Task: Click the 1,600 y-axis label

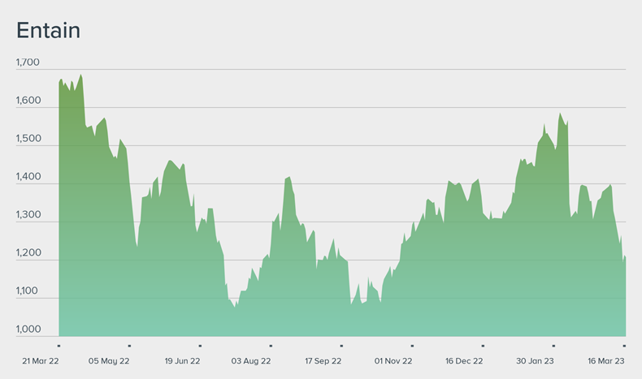Action: (x=28, y=101)
